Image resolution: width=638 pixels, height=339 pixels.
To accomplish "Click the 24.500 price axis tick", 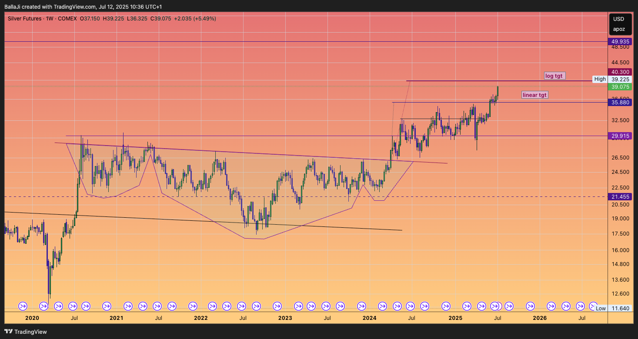I will point(621,173).
